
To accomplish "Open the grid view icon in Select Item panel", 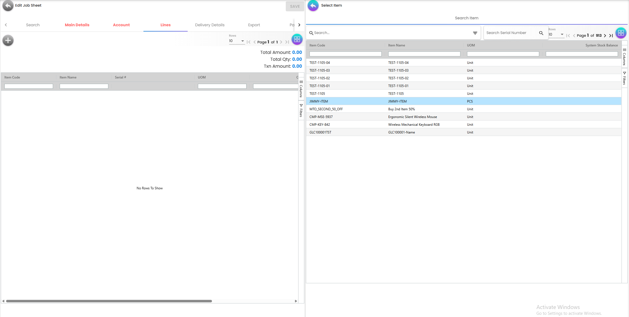I will click(621, 33).
